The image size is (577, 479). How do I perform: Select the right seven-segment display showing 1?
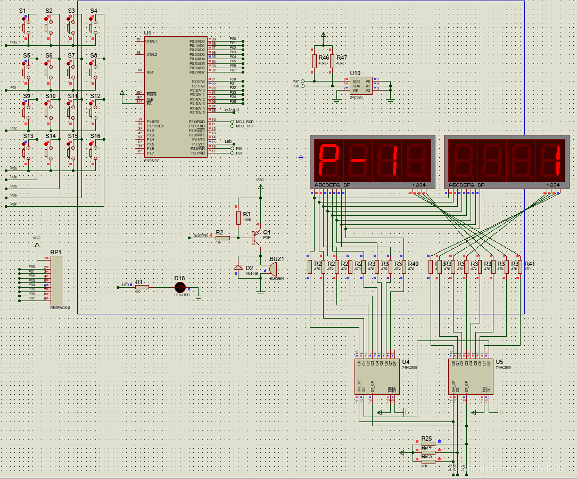(x=507, y=162)
